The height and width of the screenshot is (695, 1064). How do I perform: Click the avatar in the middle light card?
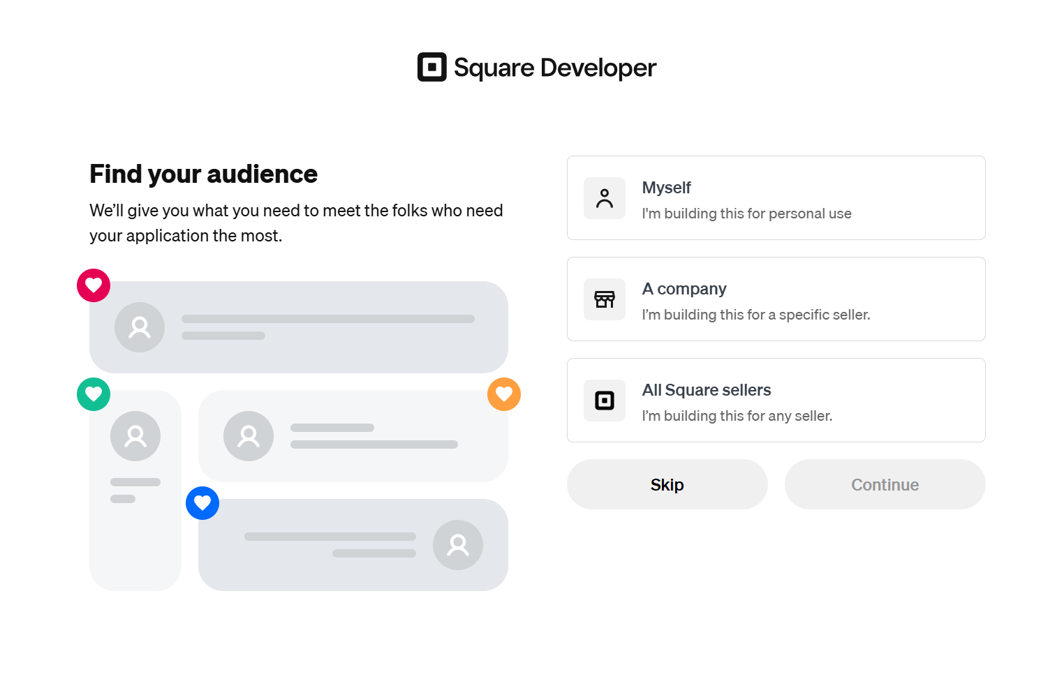(x=249, y=436)
